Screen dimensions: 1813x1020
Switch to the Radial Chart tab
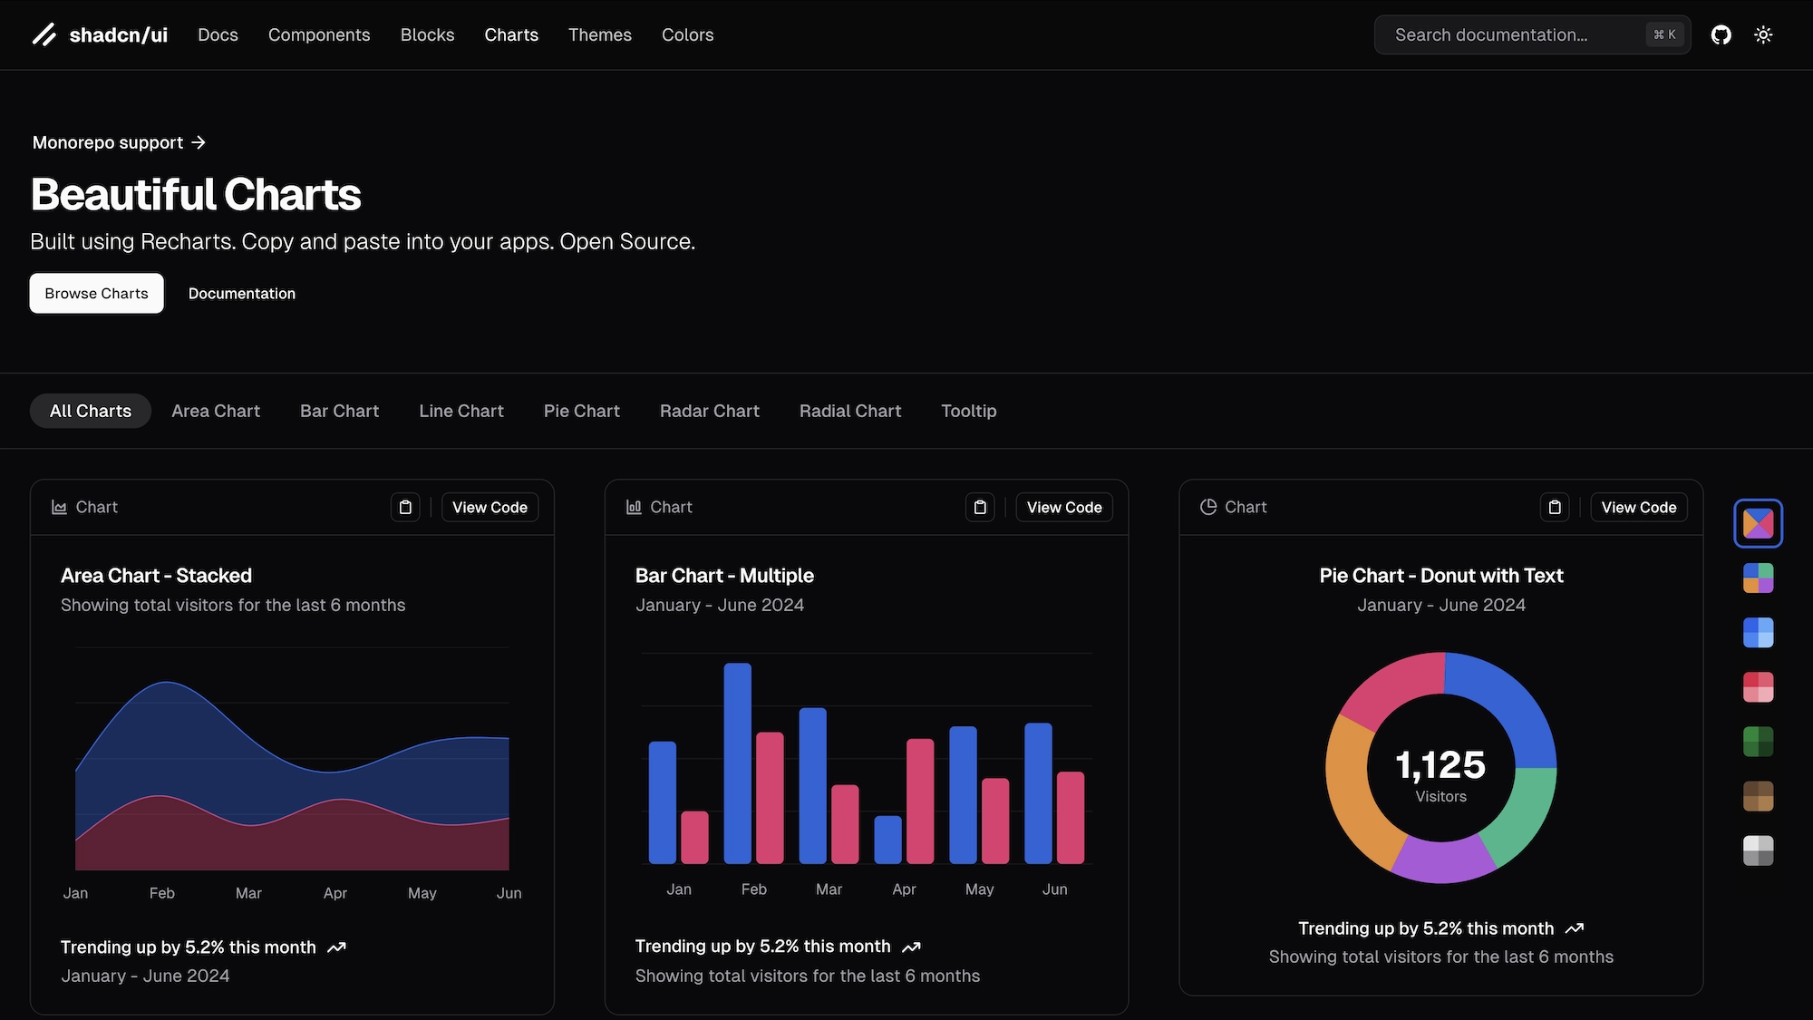(849, 411)
